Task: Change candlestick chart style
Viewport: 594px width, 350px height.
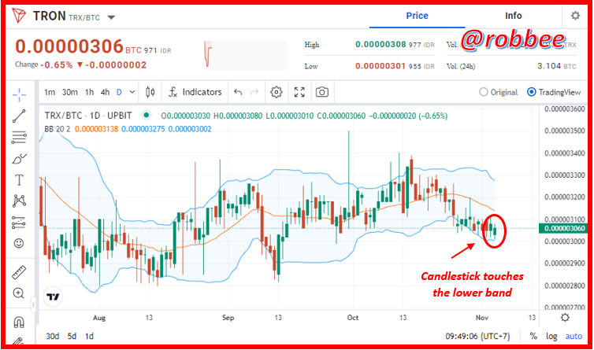Action: pyautogui.click(x=150, y=92)
